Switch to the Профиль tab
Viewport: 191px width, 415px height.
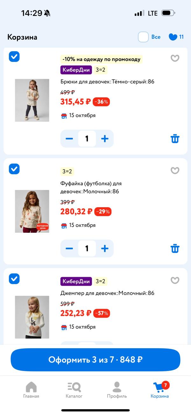[x=117, y=390]
